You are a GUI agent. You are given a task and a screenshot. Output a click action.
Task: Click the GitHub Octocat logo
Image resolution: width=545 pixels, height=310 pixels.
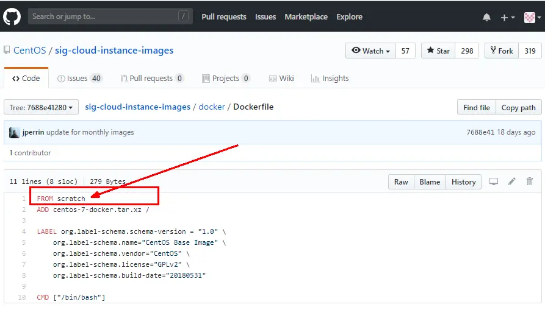pyautogui.click(x=12, y=16)
